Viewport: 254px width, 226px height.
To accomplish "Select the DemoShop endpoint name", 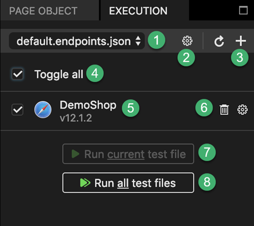I will [x=88, y=105].
